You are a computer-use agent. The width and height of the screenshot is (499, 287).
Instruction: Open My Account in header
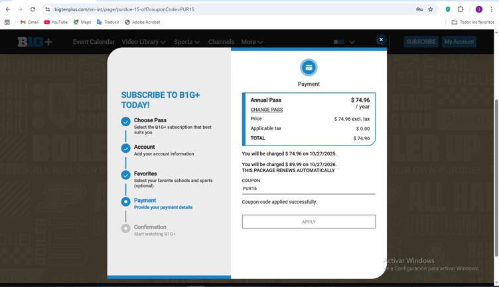pos(459,42)
